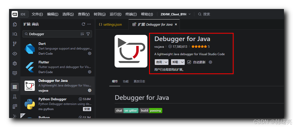Select Python Debugger in extension list
The image size is (293, 127).
click(57, 104)
